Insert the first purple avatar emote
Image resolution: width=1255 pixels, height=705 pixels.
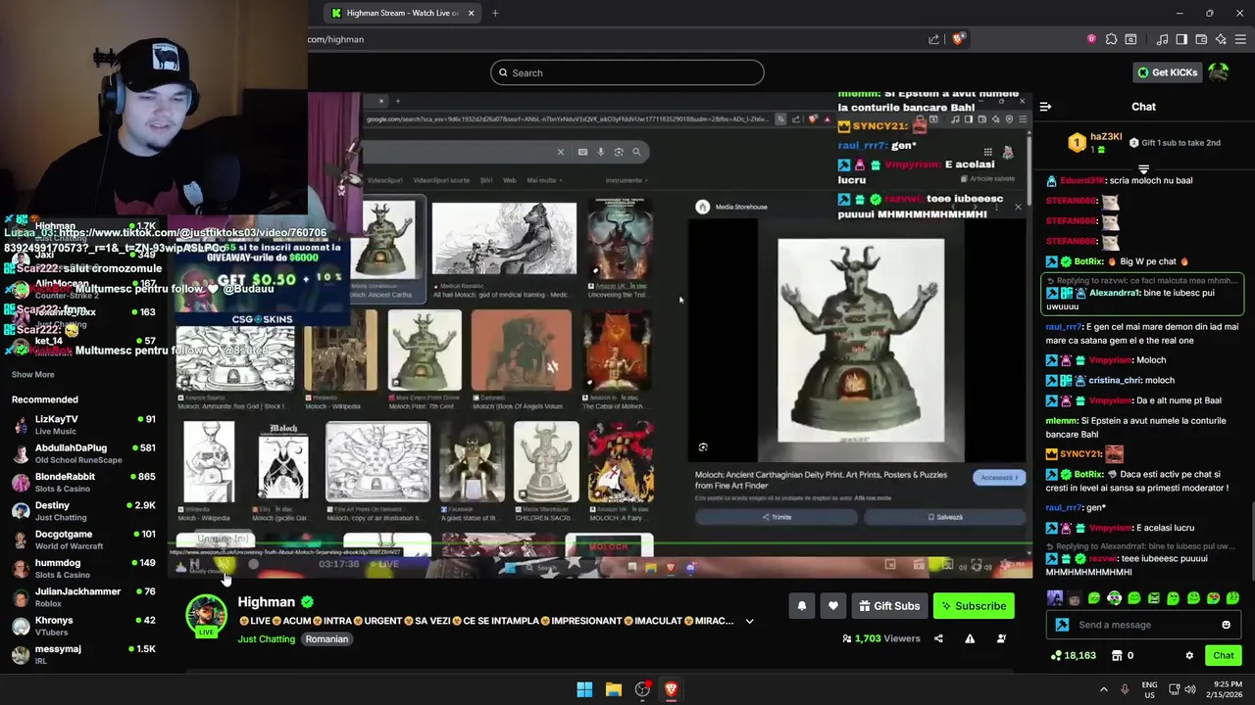[x=1055, y=597]
